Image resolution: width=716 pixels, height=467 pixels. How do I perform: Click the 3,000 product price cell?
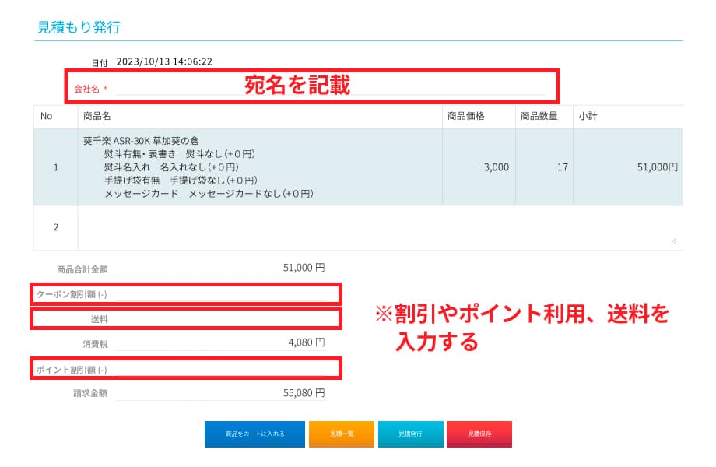(478, 167)
